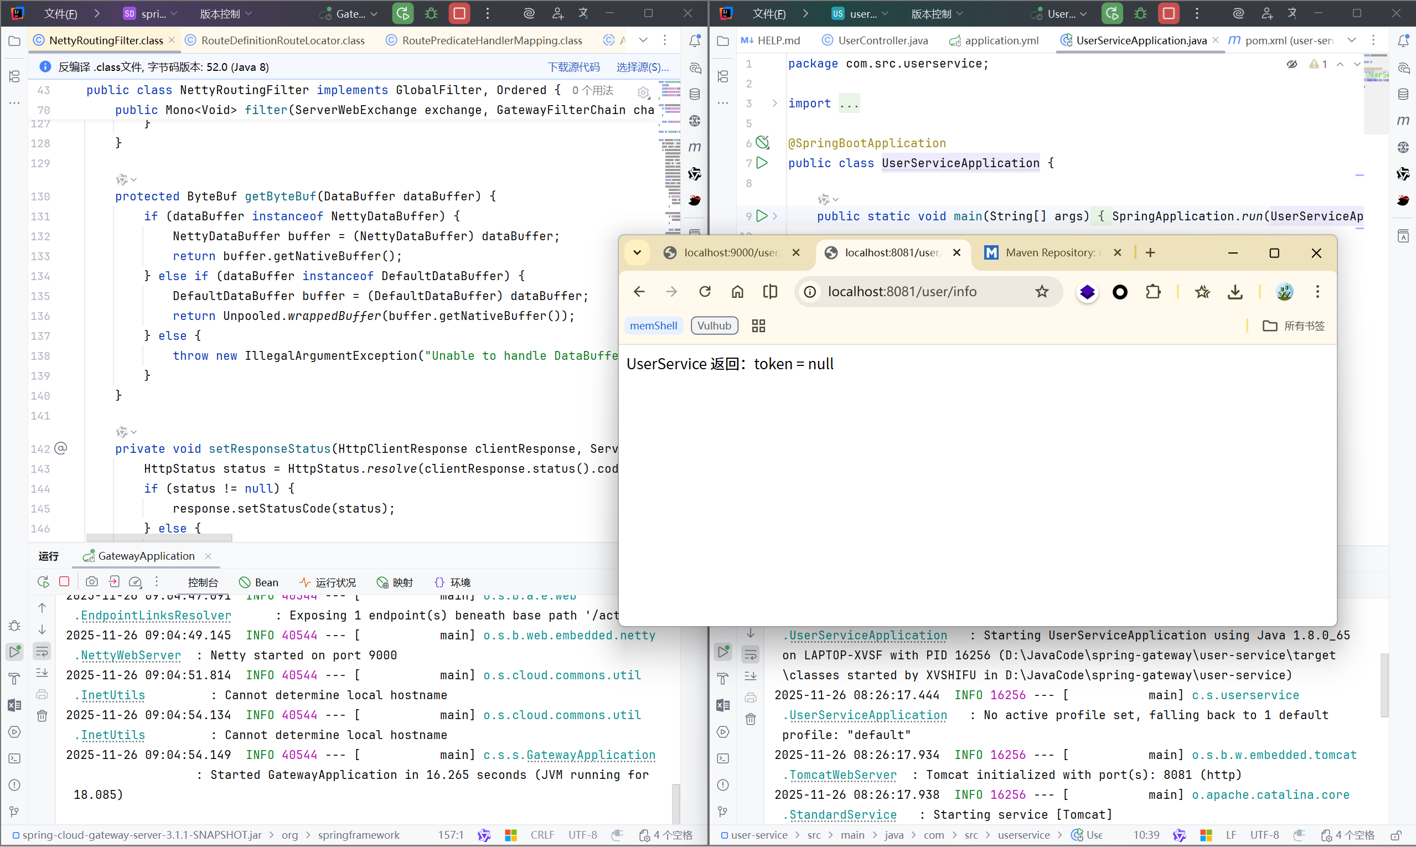The image size is (1416, 847).
Task: Click the debug bug icon in left IDE toolbar
Action: [x=431, y=13]
